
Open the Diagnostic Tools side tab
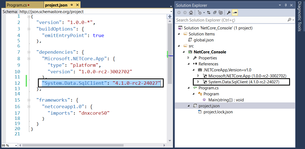pyautogui.click(x=299, y=16)
